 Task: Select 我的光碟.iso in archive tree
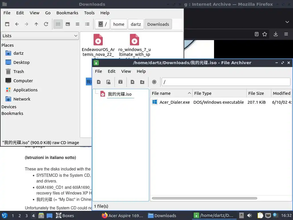point(120,94)
